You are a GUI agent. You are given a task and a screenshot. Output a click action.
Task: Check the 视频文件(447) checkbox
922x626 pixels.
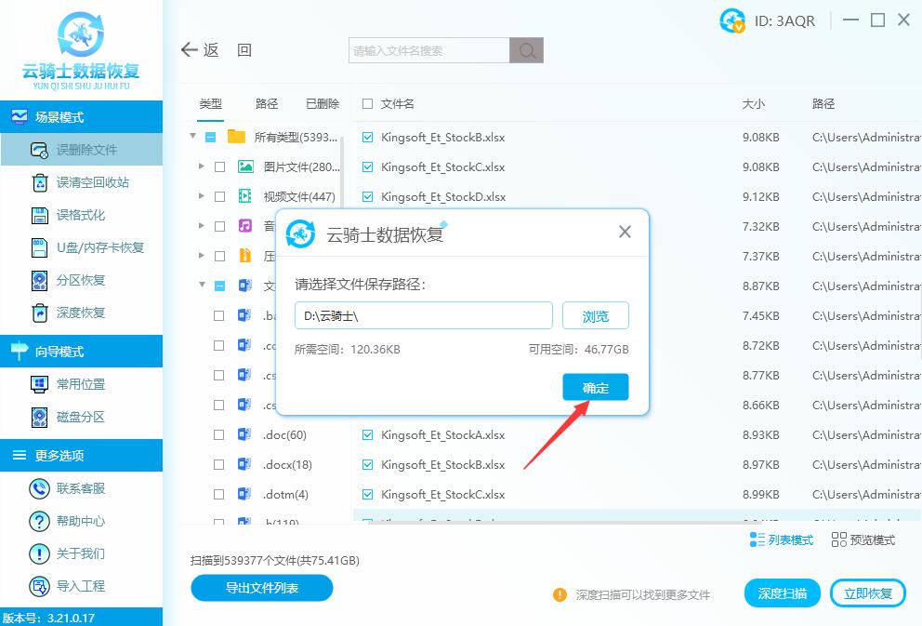click(x=220, y=196)
